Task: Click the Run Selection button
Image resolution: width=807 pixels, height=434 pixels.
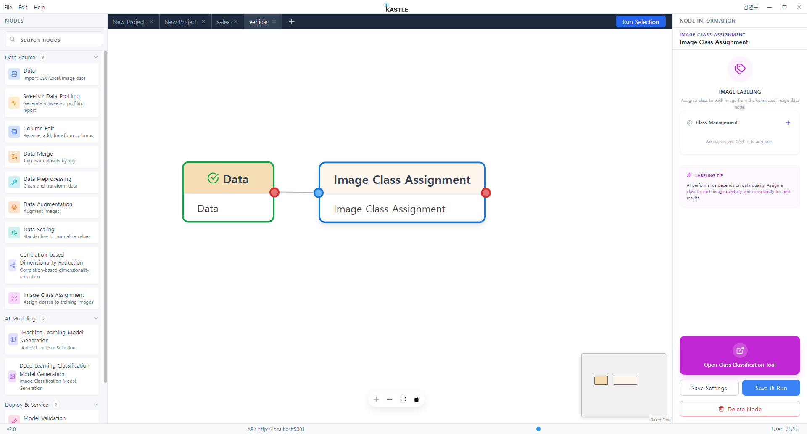Action: click(641, 22)
